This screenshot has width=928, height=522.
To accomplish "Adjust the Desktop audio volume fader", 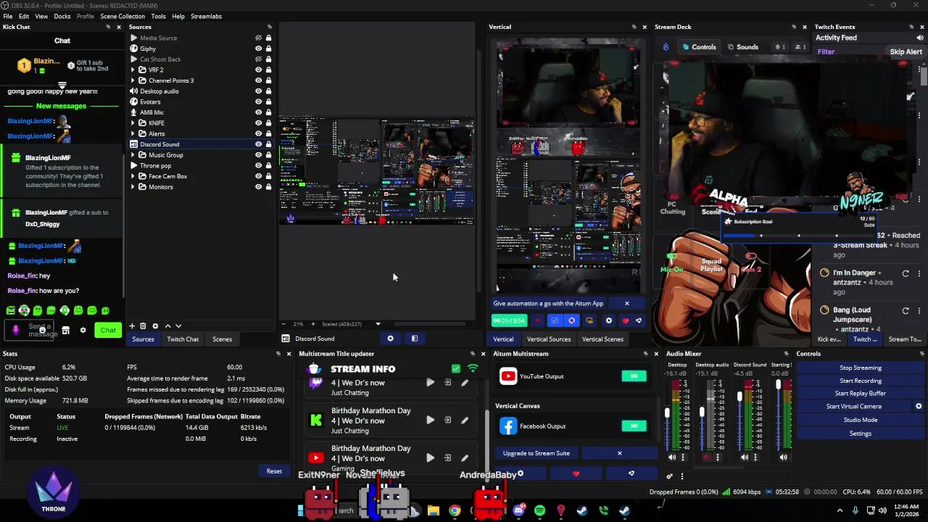I will 702,413.
